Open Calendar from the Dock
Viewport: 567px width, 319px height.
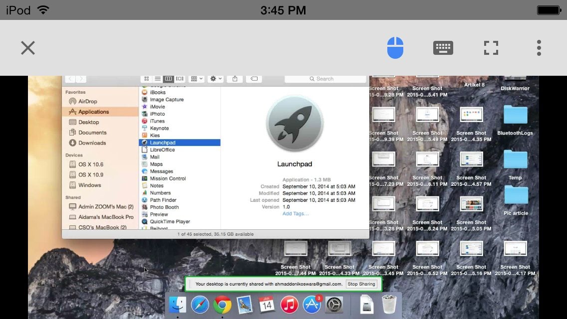coord(267,305)
